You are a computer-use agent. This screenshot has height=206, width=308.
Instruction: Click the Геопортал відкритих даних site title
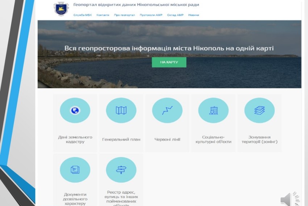coord(136,4)
